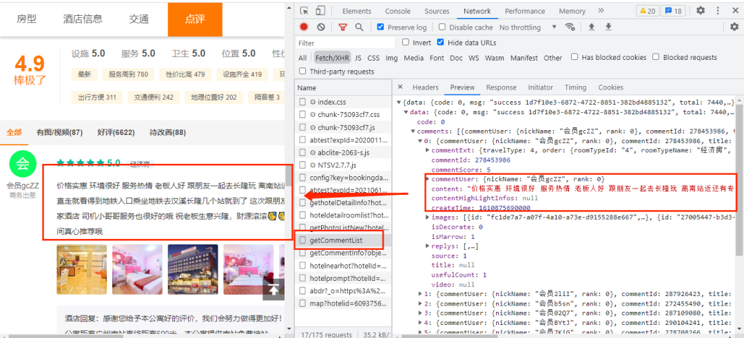Screen dimensions: 744x338
Task: Click the green user avatar 会
Action: 22,164
